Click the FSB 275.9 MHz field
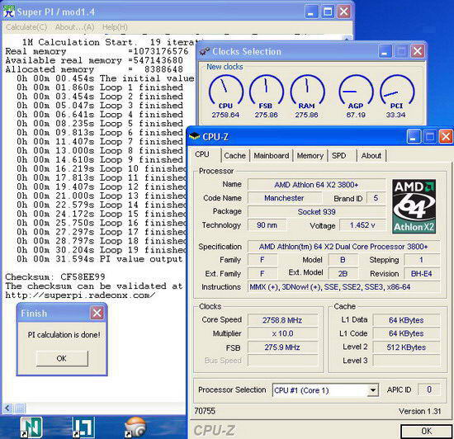Screen dimensions: 454x439 (282, 347)
